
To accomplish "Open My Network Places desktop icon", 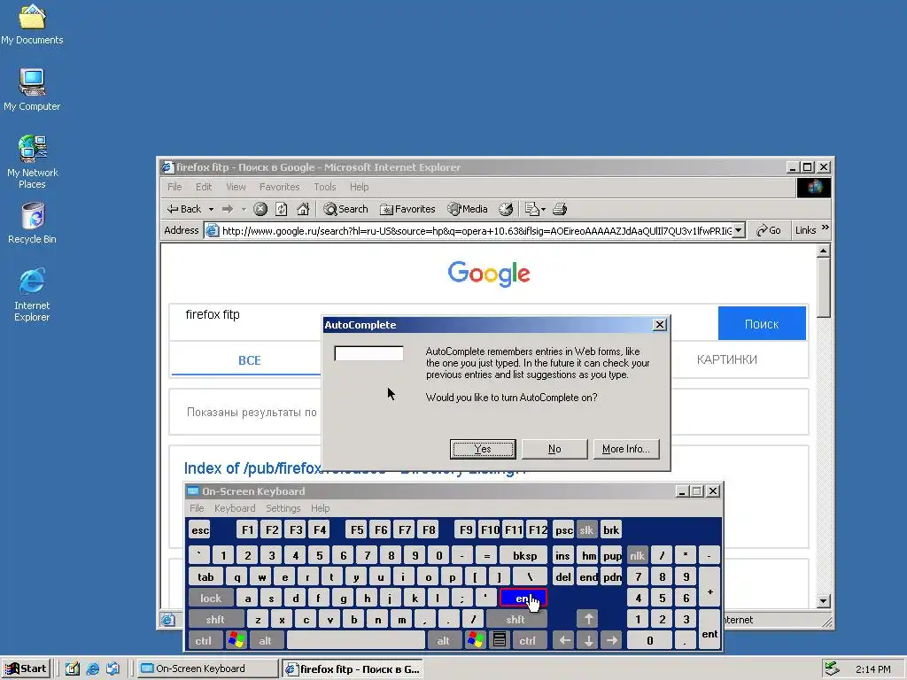I will 33,162.
